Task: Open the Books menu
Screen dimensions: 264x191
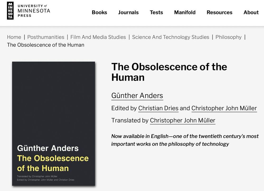Action: coord(99,12)
